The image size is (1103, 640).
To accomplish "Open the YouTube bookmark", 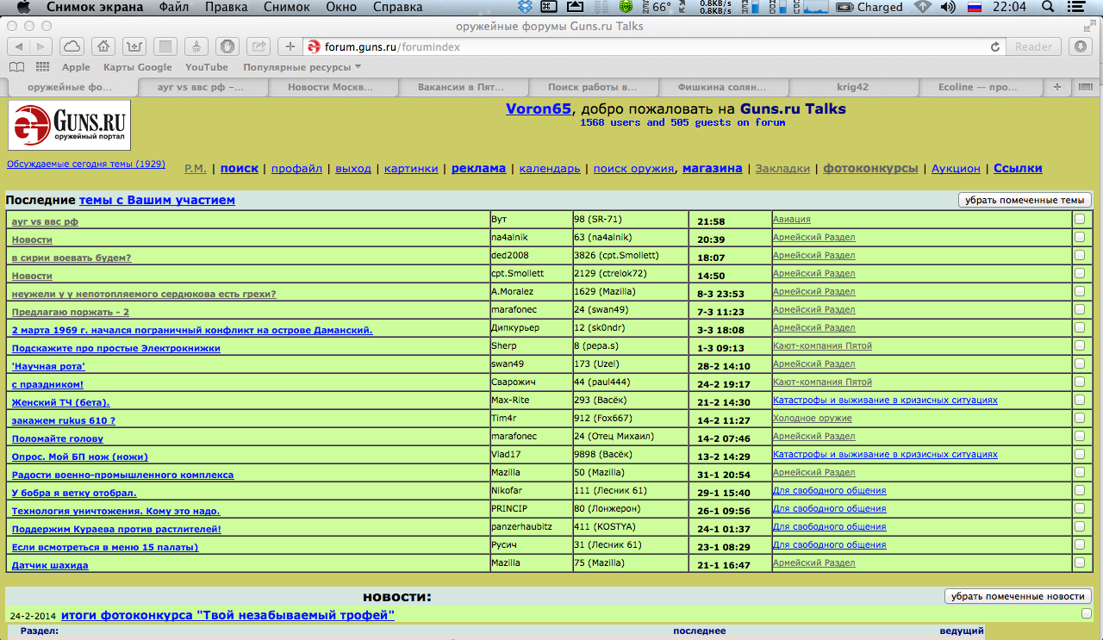I will (206, 67).
